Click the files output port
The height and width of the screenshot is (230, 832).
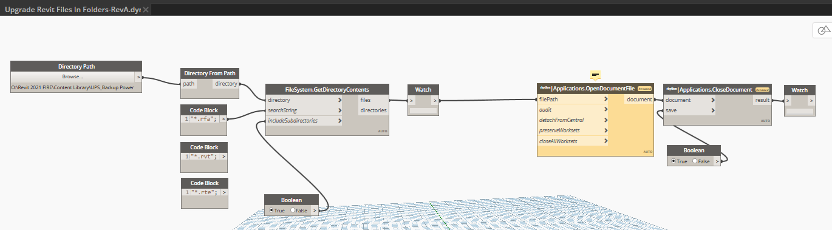click(373, 100)
